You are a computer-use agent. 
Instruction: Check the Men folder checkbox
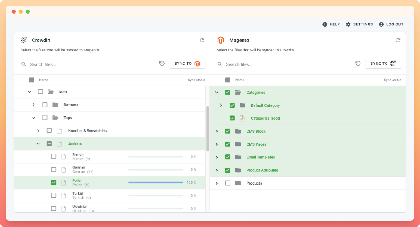pos(40,91)
